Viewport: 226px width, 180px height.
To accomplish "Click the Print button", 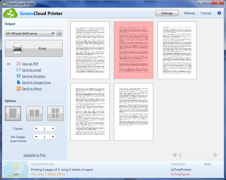I will tap(34, 48).
